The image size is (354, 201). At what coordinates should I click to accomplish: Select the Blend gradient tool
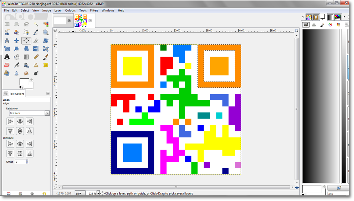(x=26, y=57)
